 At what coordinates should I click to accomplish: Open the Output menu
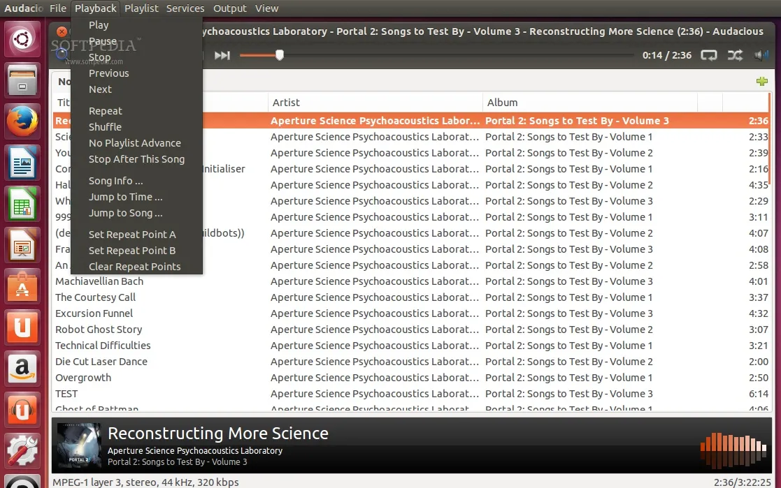pyautogui.click(x=230, y=8)
